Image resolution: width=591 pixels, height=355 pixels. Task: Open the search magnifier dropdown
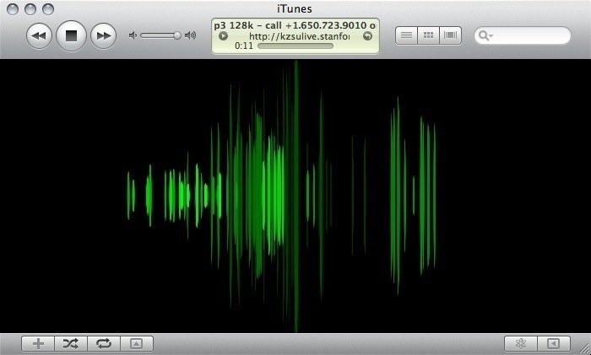pyautogui.click(x=485, y=35)
